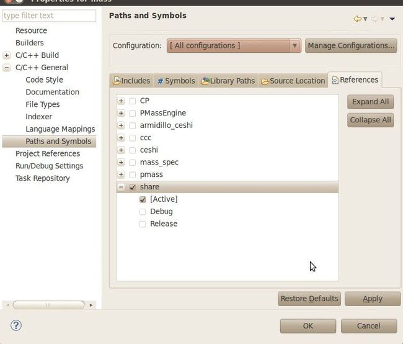Switch to the Includes tab

[x=131, y=81]
